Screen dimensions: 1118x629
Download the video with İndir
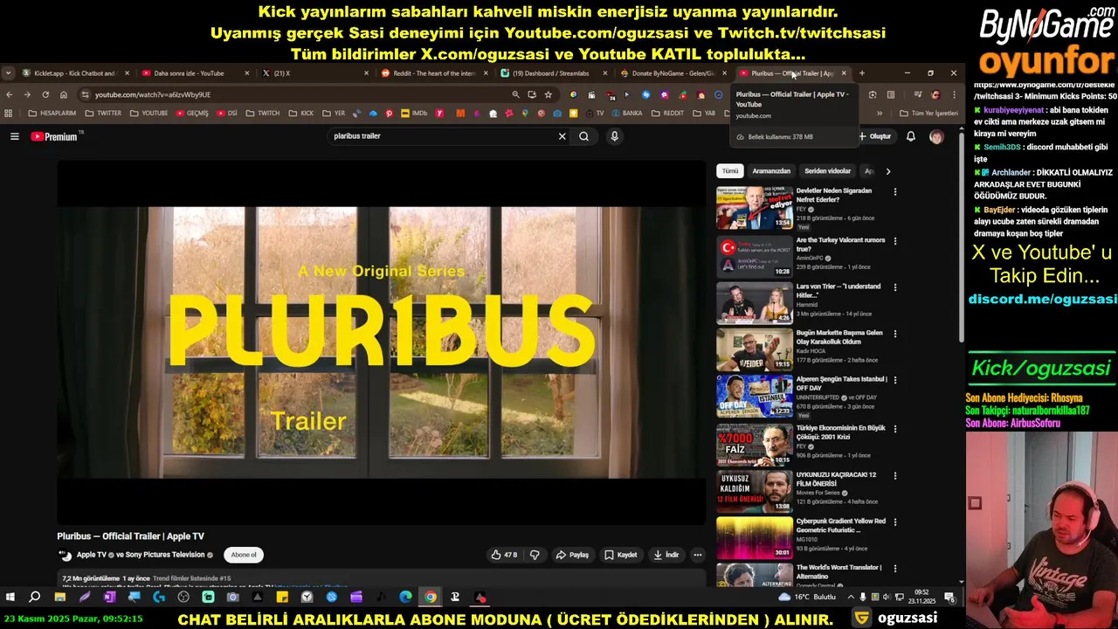coord(666,555)
